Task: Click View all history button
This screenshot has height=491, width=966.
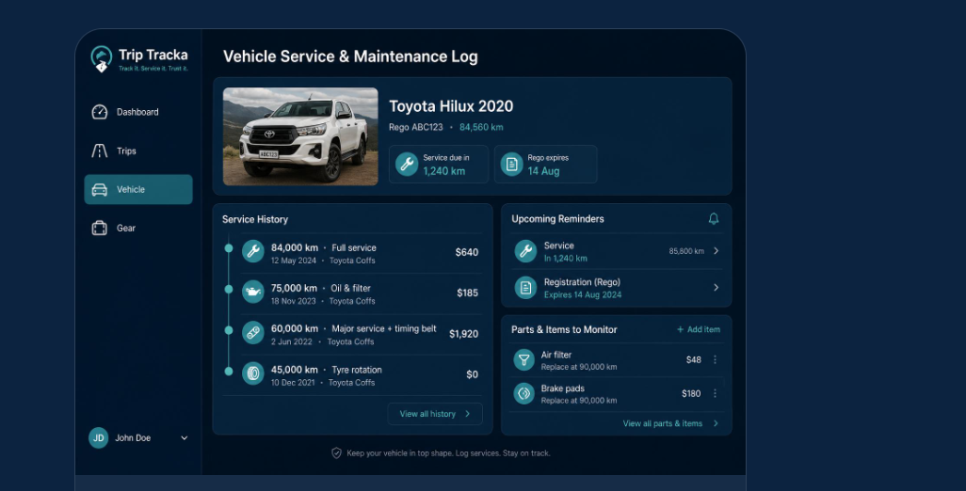Action: 435,414
